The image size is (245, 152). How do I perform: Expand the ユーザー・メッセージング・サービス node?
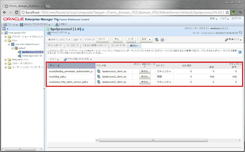6,67
